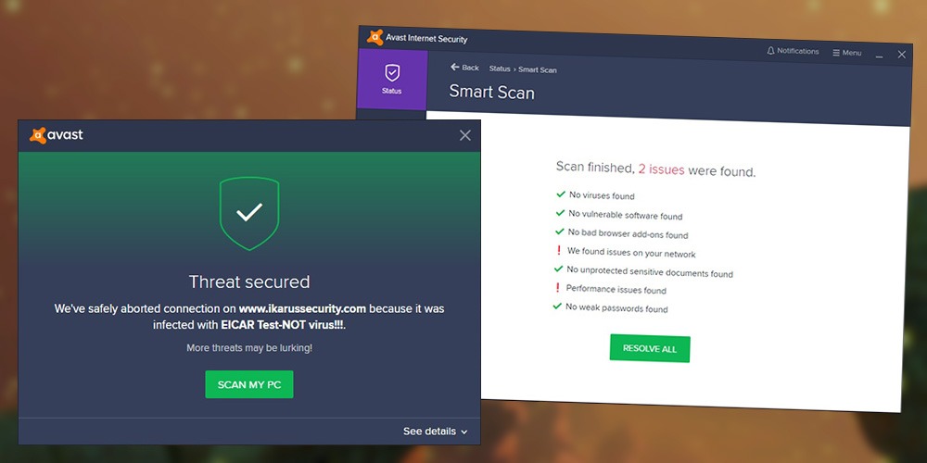
Task: Select the Status shield sidebar tab
Action: [x=392, y=79]
